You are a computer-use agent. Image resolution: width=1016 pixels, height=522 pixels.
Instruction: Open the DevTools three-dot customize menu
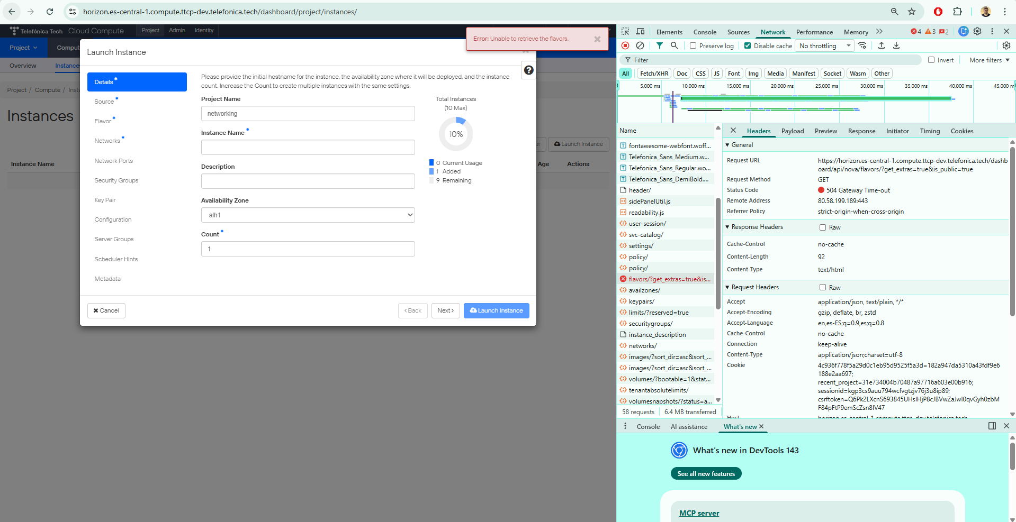tap(992, 32)
